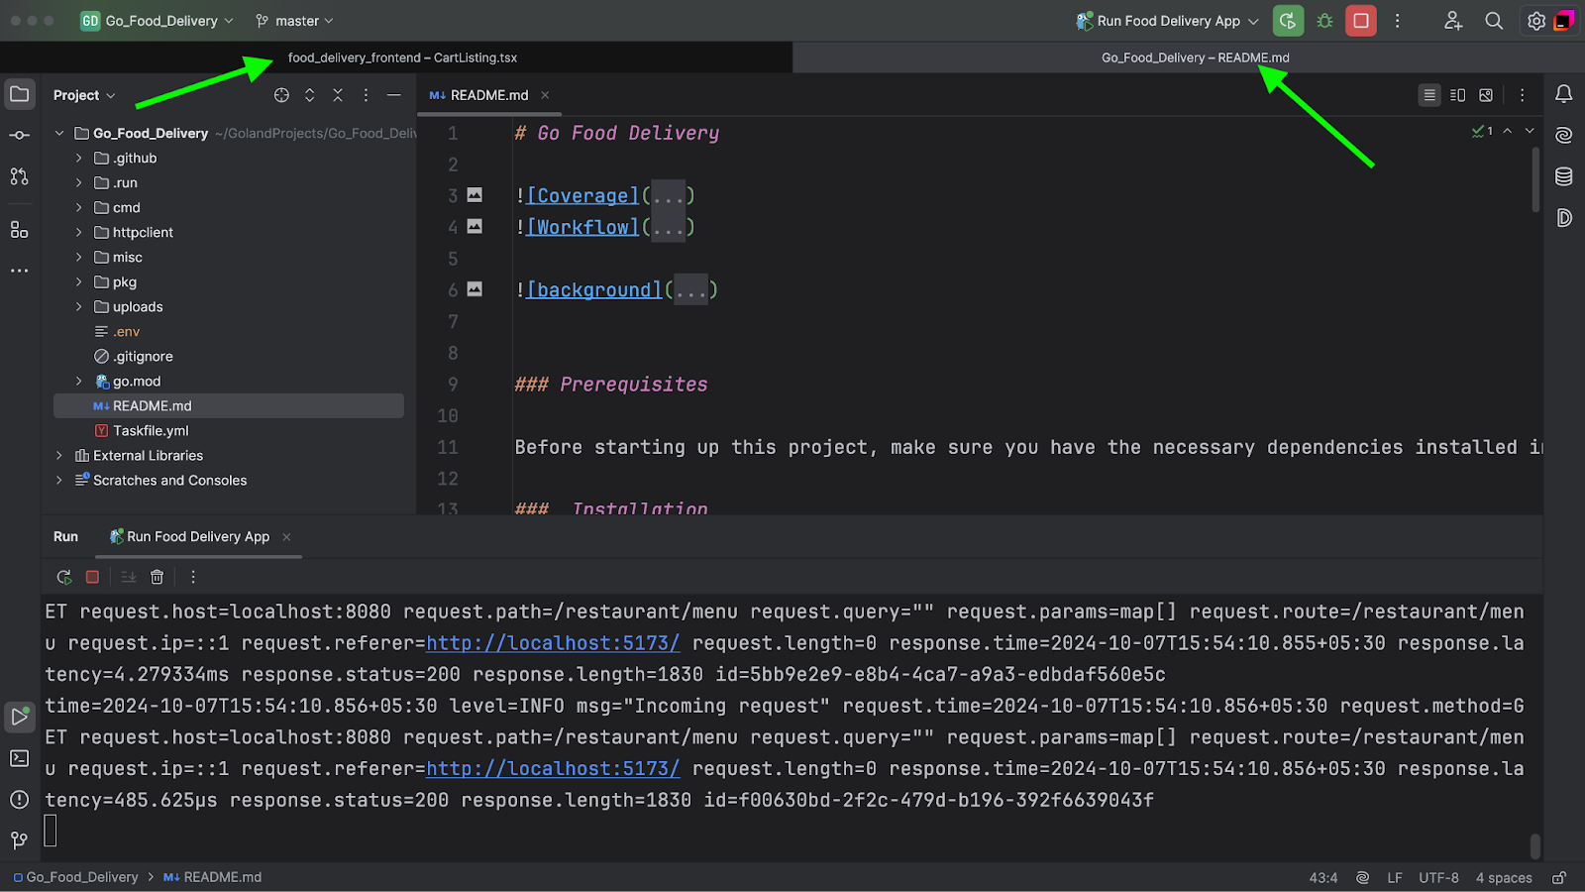The width and height of the screenshot is (1585, 892).
Task: Click the Rerun icon in the Run panel
Action: (x=64, y=577)
